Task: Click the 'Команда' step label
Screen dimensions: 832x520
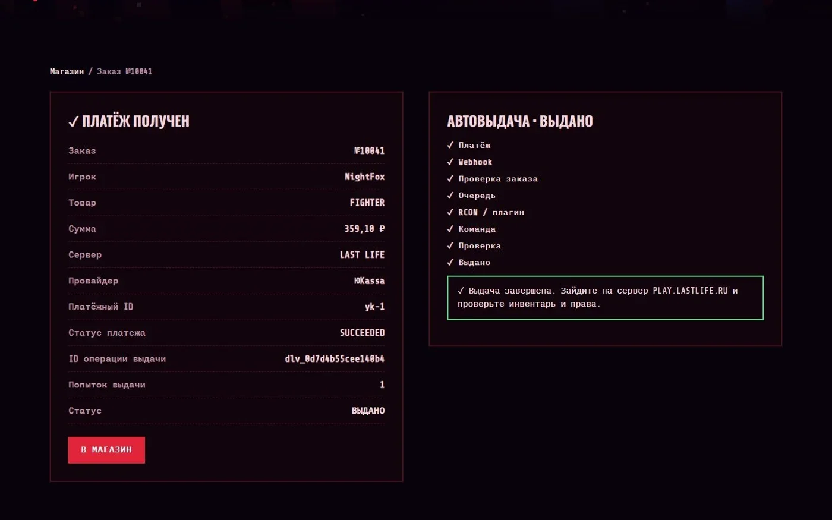Action: 477,229
